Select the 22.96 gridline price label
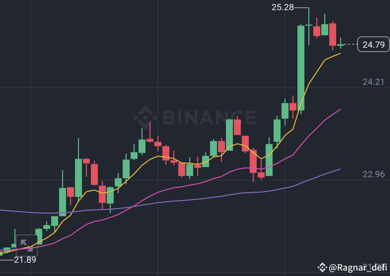 [x=373, y=174]
